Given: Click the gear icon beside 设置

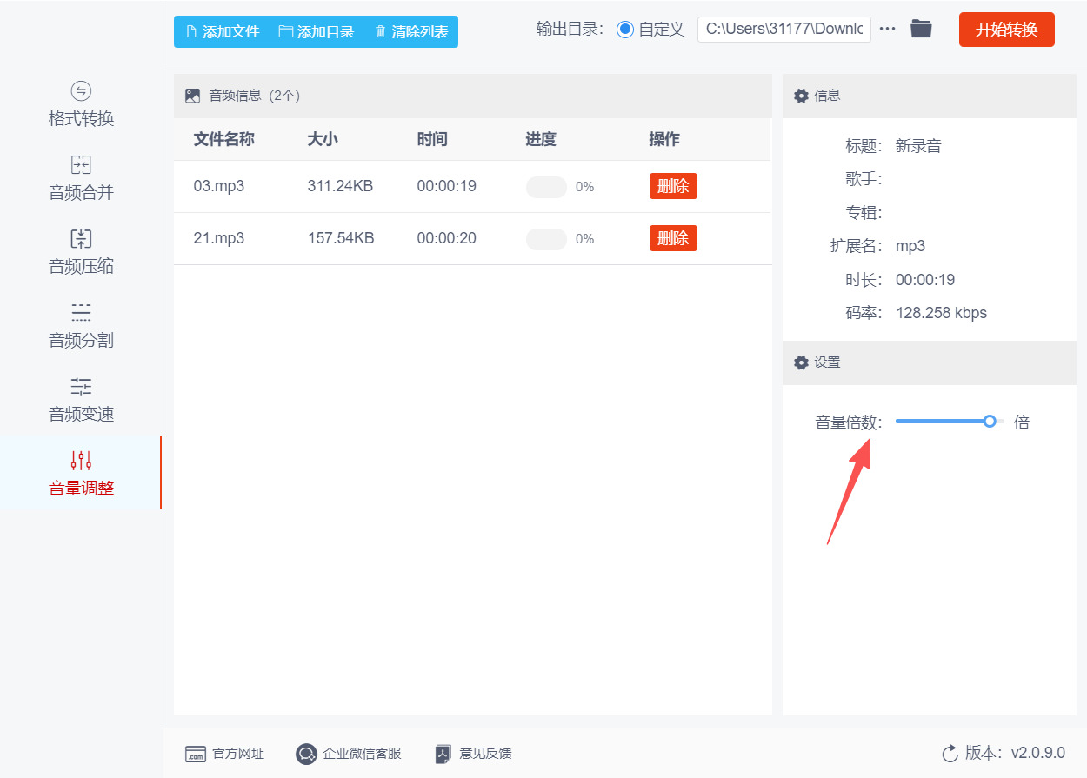Looking at the screenshot, I should (801, 362).
